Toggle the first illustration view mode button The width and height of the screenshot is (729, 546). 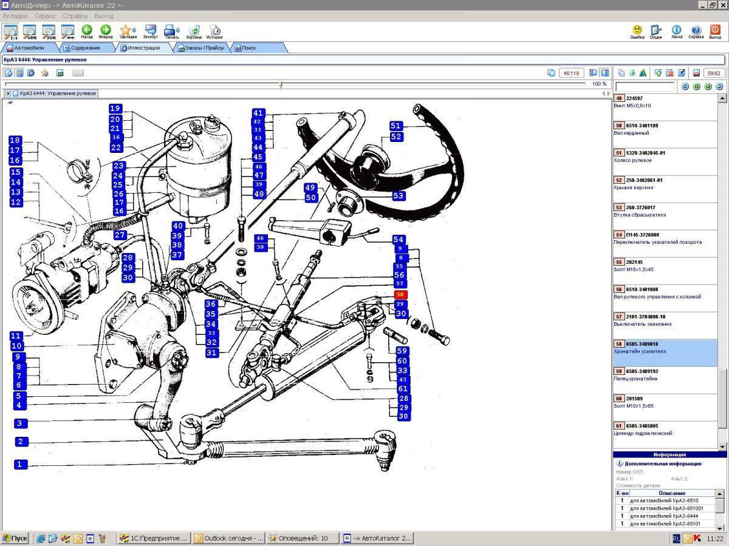click(9, 73)
